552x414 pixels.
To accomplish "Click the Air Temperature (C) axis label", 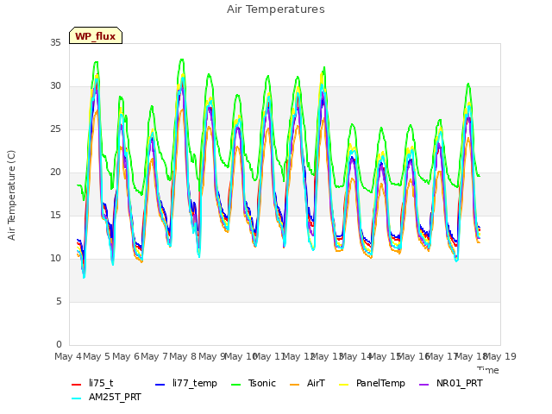I will pyautogui.click(x=11, y=195).
